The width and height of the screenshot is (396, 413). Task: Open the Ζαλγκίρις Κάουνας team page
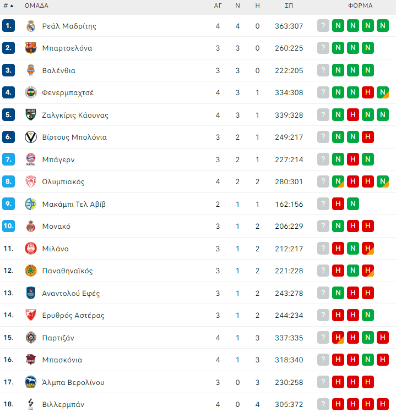click(75, 115)
